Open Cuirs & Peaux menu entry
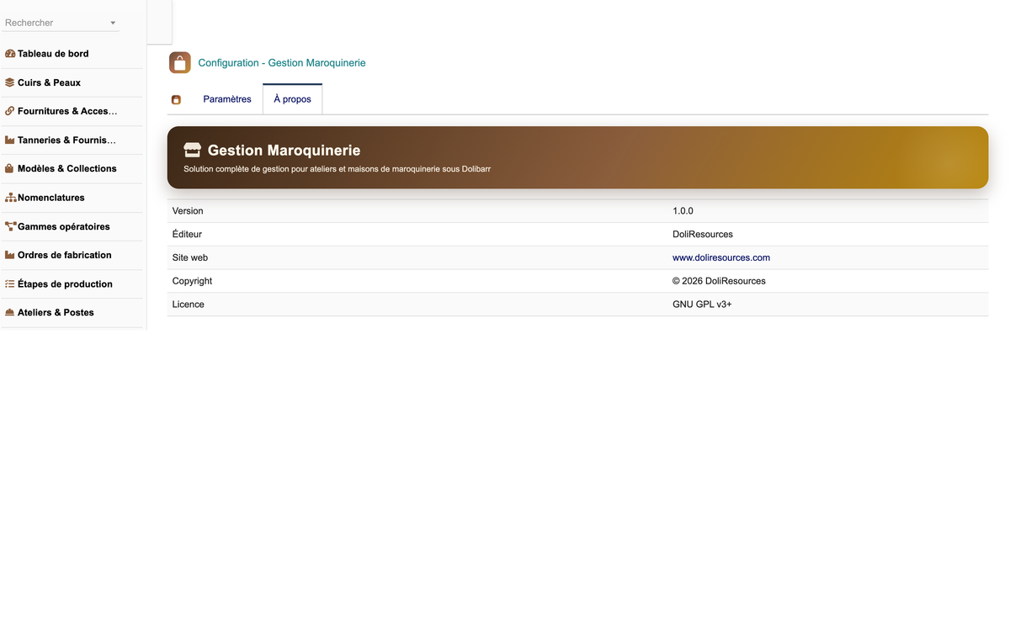 tap(49, 82)
